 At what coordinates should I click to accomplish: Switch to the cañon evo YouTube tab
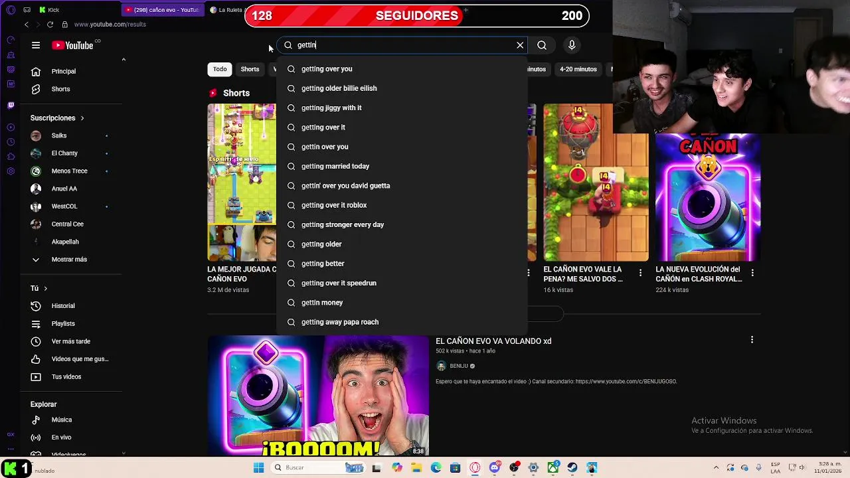(x=163, y=10)
